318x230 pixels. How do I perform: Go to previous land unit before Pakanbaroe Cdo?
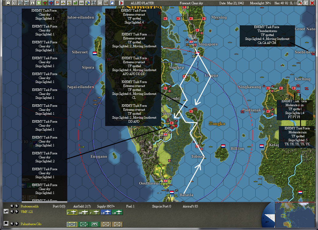[x=12, y=224]
